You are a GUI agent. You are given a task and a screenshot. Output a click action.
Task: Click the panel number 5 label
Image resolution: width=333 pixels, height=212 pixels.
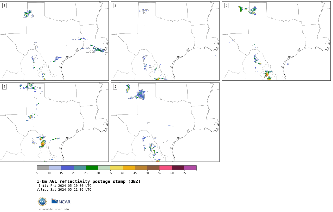point(115,87)
